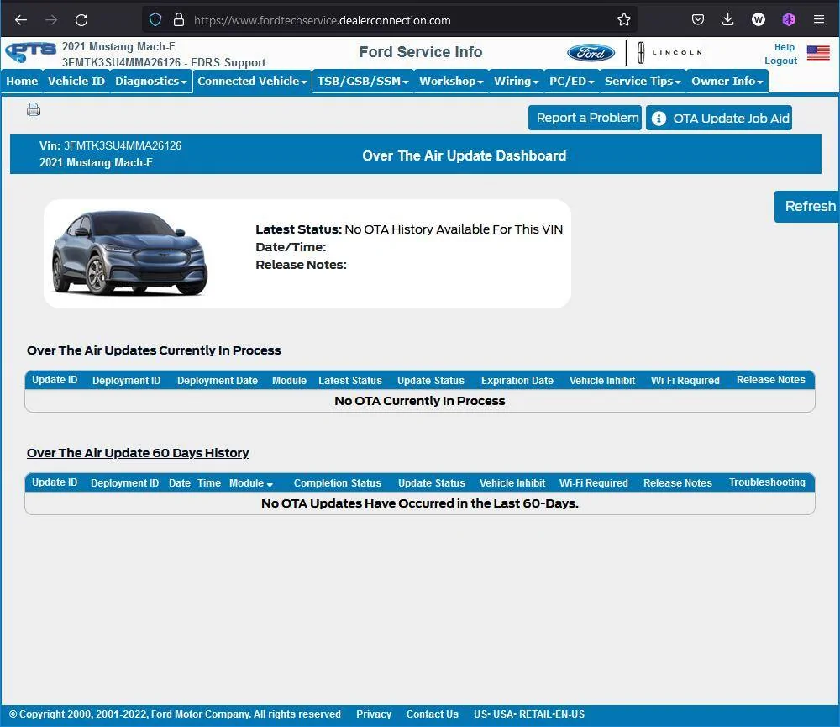Open the Vehicle ID menu item
840x727 pixels.
coord(76,81)
